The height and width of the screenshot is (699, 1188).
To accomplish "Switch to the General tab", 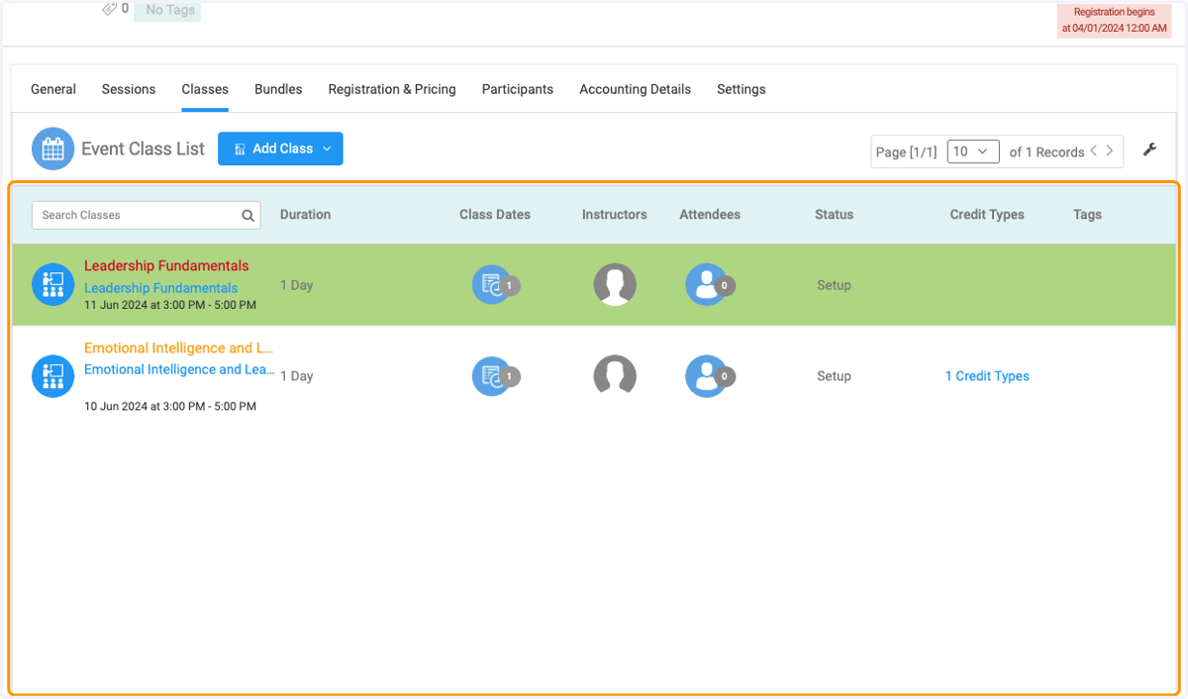I will point(53,89).
